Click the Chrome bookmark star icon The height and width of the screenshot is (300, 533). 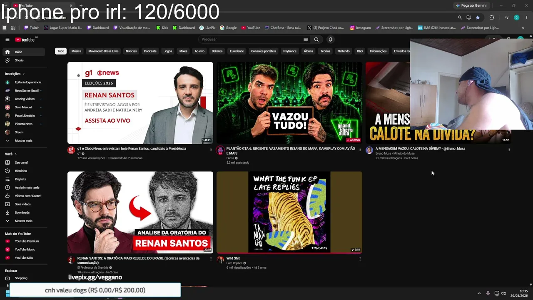478,17
